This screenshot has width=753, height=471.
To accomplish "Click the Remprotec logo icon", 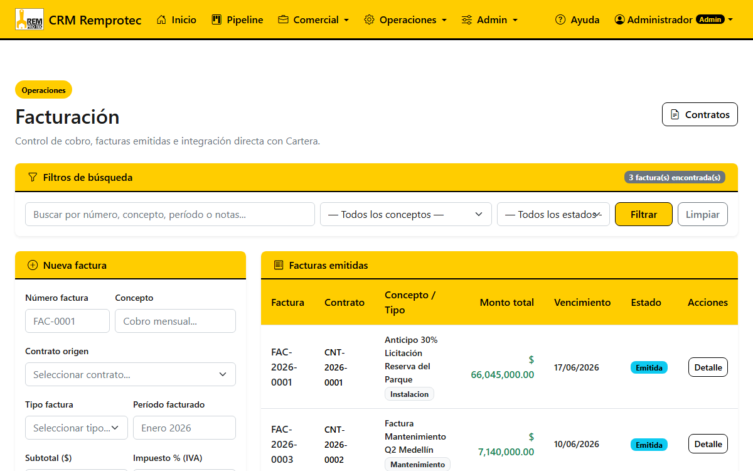I will click(x=29, y=19).
